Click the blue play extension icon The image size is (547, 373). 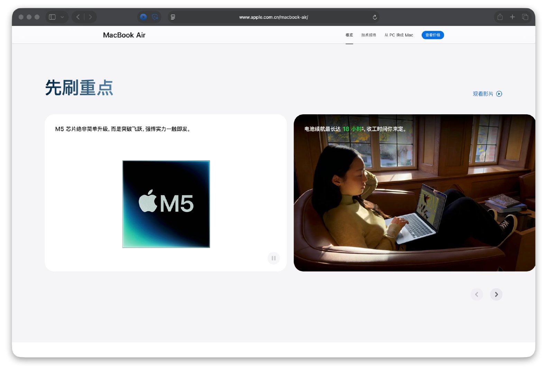point(143,17)
